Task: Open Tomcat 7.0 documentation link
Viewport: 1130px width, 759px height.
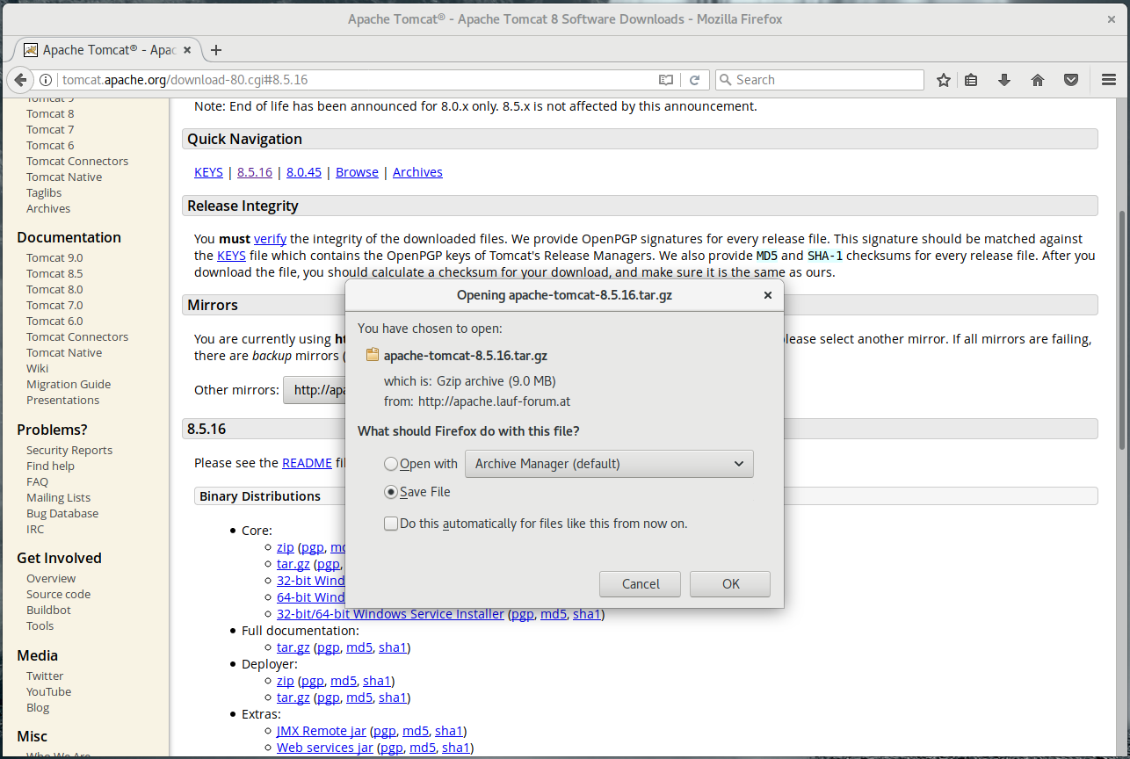Action: [x=54, y=305]
